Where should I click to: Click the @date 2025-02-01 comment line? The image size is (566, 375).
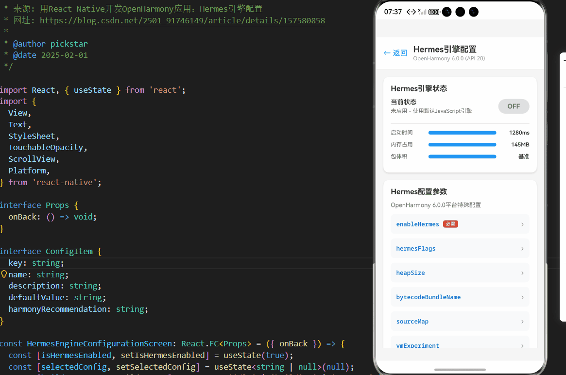tap(46, 55)
